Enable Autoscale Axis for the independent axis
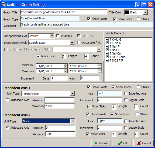The width and height of the screenshot is (155, 148). [x=79, y=43]
